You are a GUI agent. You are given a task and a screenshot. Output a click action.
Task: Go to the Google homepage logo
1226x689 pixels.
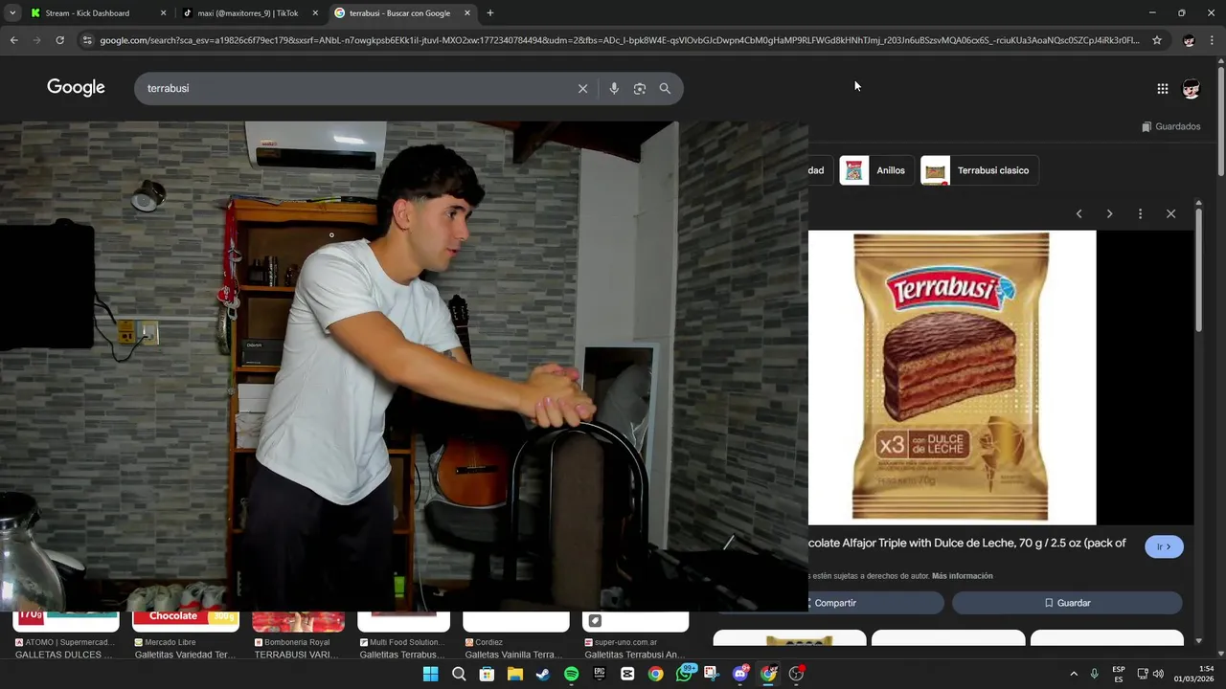[76, 87]
